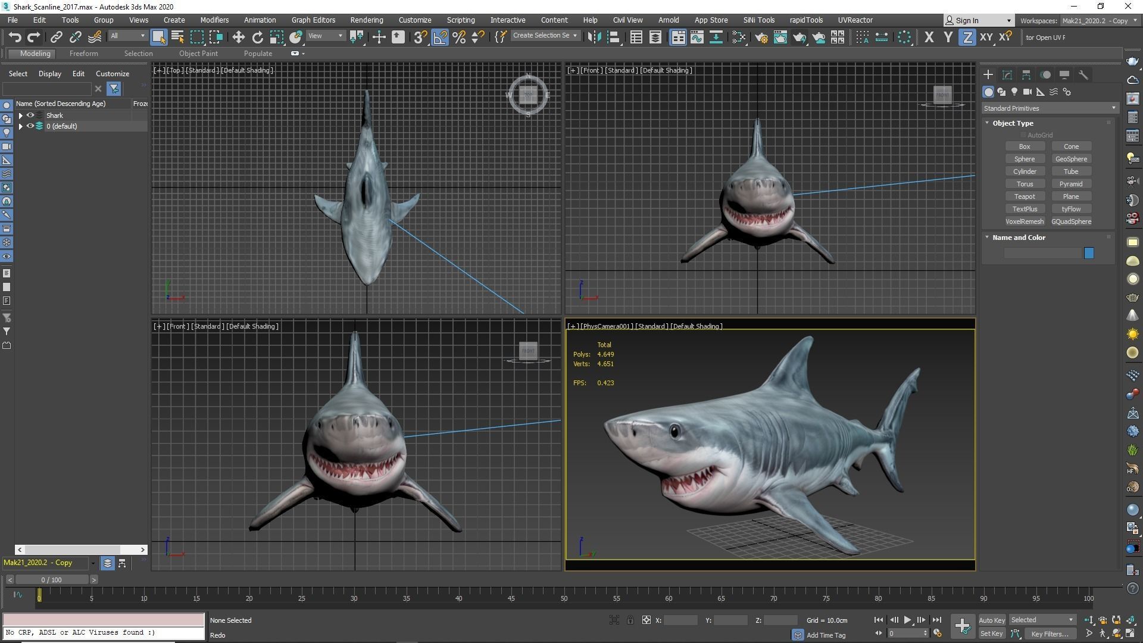This screenshot has height=643, width=1143.
Task: Toggle the 3D Snaps button
Action: pos(420,38)
